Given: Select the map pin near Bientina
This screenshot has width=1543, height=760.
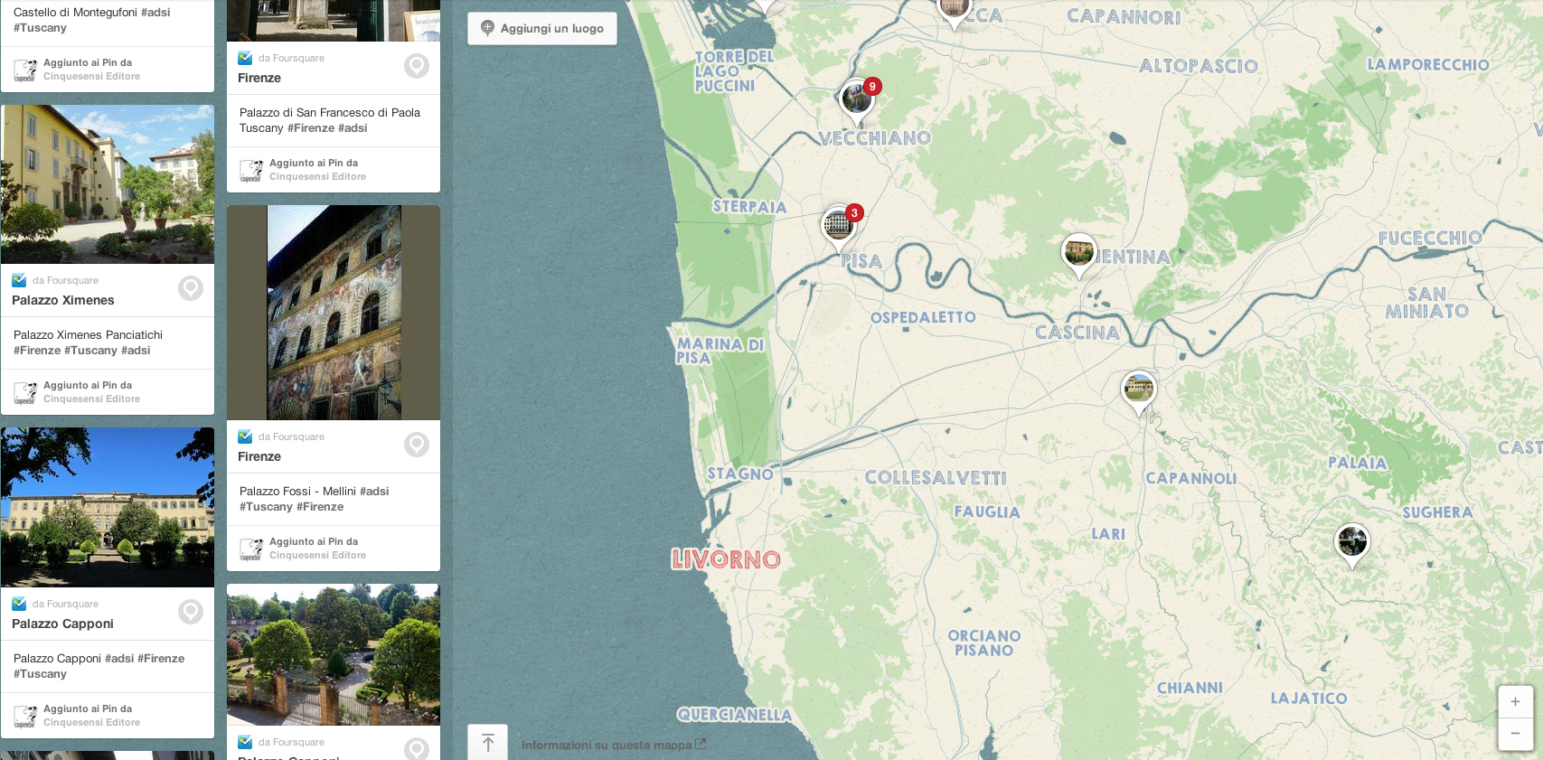Looking at the screenshot, I should point(1078,252).
